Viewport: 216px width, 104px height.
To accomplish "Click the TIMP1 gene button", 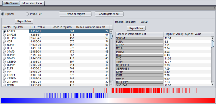I will click(139, 62).
